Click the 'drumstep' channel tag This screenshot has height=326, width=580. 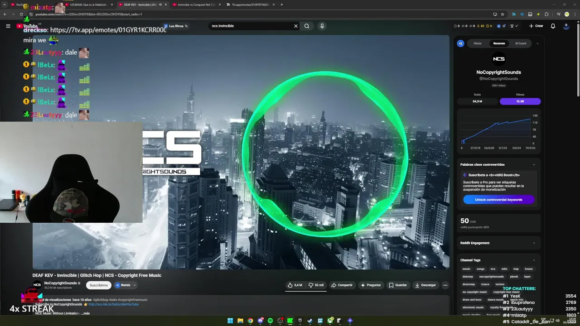(469, 284)
